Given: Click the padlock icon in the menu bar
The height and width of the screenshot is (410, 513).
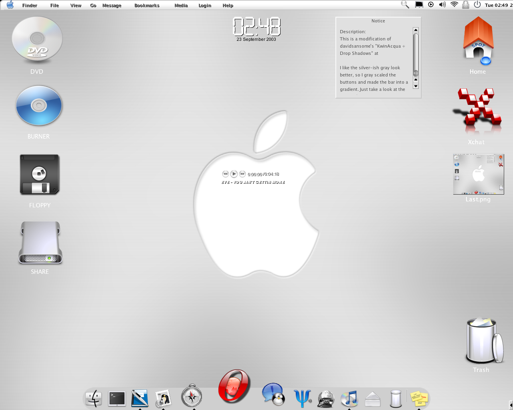Looking at the screenshot, I should click(465, 5).
